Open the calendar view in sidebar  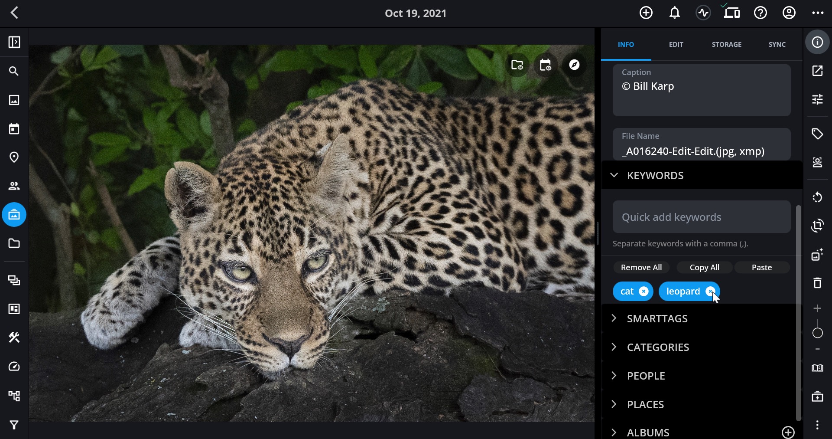click(14, 129)
